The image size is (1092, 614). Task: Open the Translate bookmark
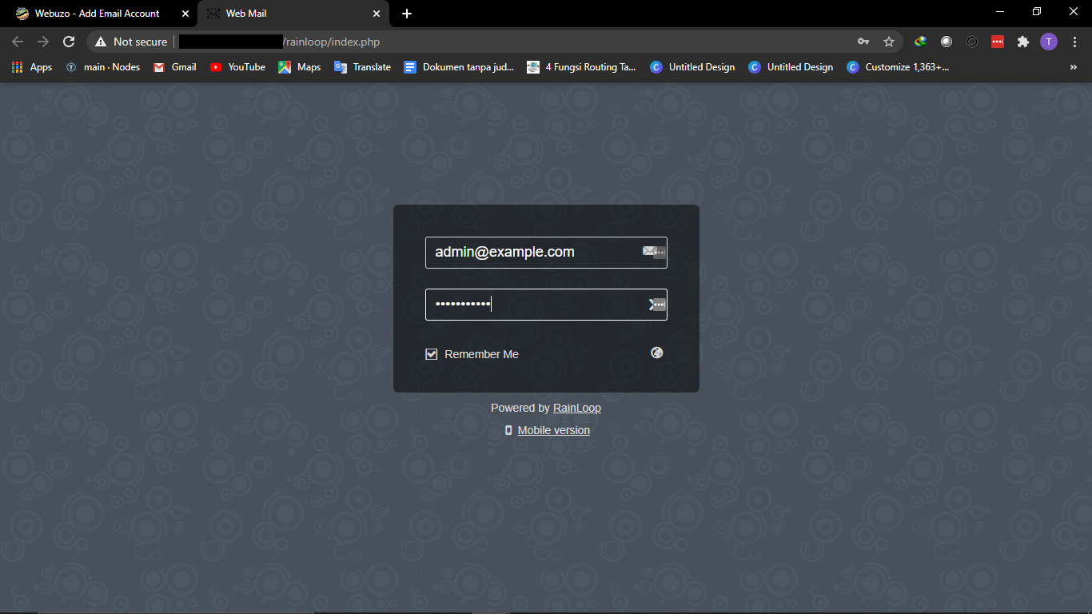(x=362, y=67)
